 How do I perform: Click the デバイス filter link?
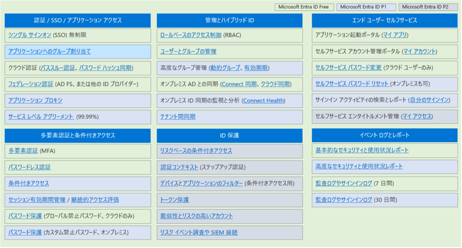point(169,183)
